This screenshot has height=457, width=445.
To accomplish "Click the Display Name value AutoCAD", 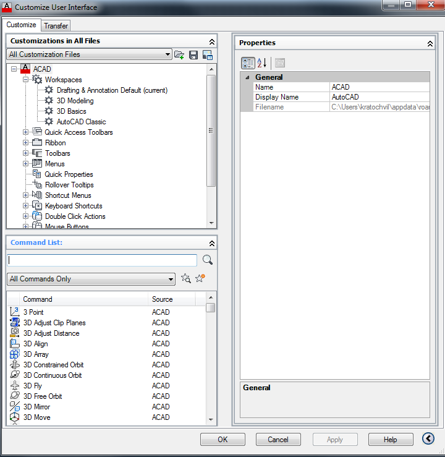I will (379, 96).
